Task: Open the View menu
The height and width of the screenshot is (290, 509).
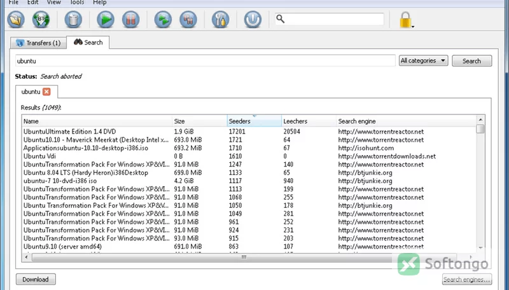Action: point(54,3)
